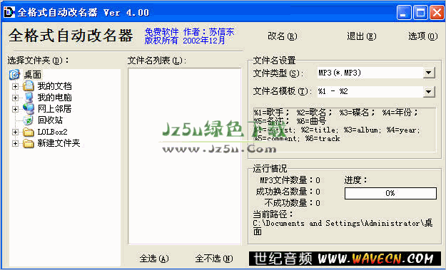Click 全不选(N) deselect all button
446x270 pixels.
[214, 259]
